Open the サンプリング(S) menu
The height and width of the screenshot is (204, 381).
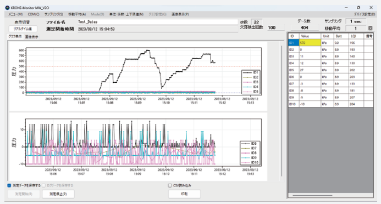54,14
